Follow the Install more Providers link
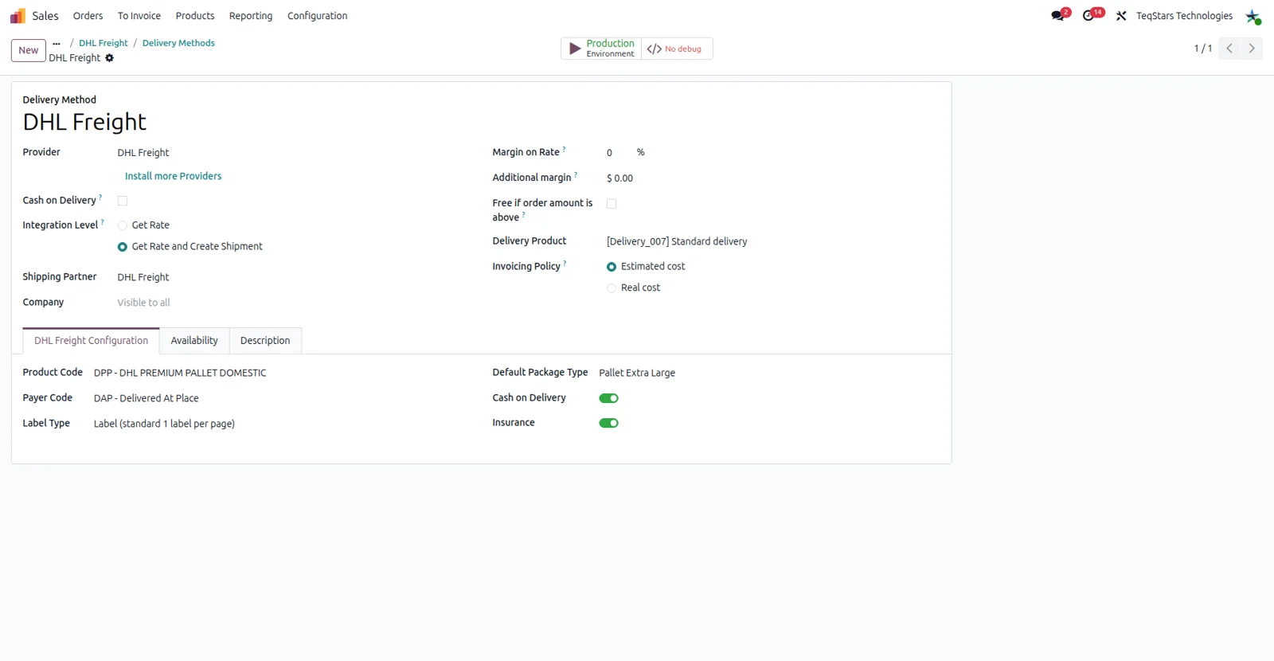The image size is (1274, 661). click(174, 176)
